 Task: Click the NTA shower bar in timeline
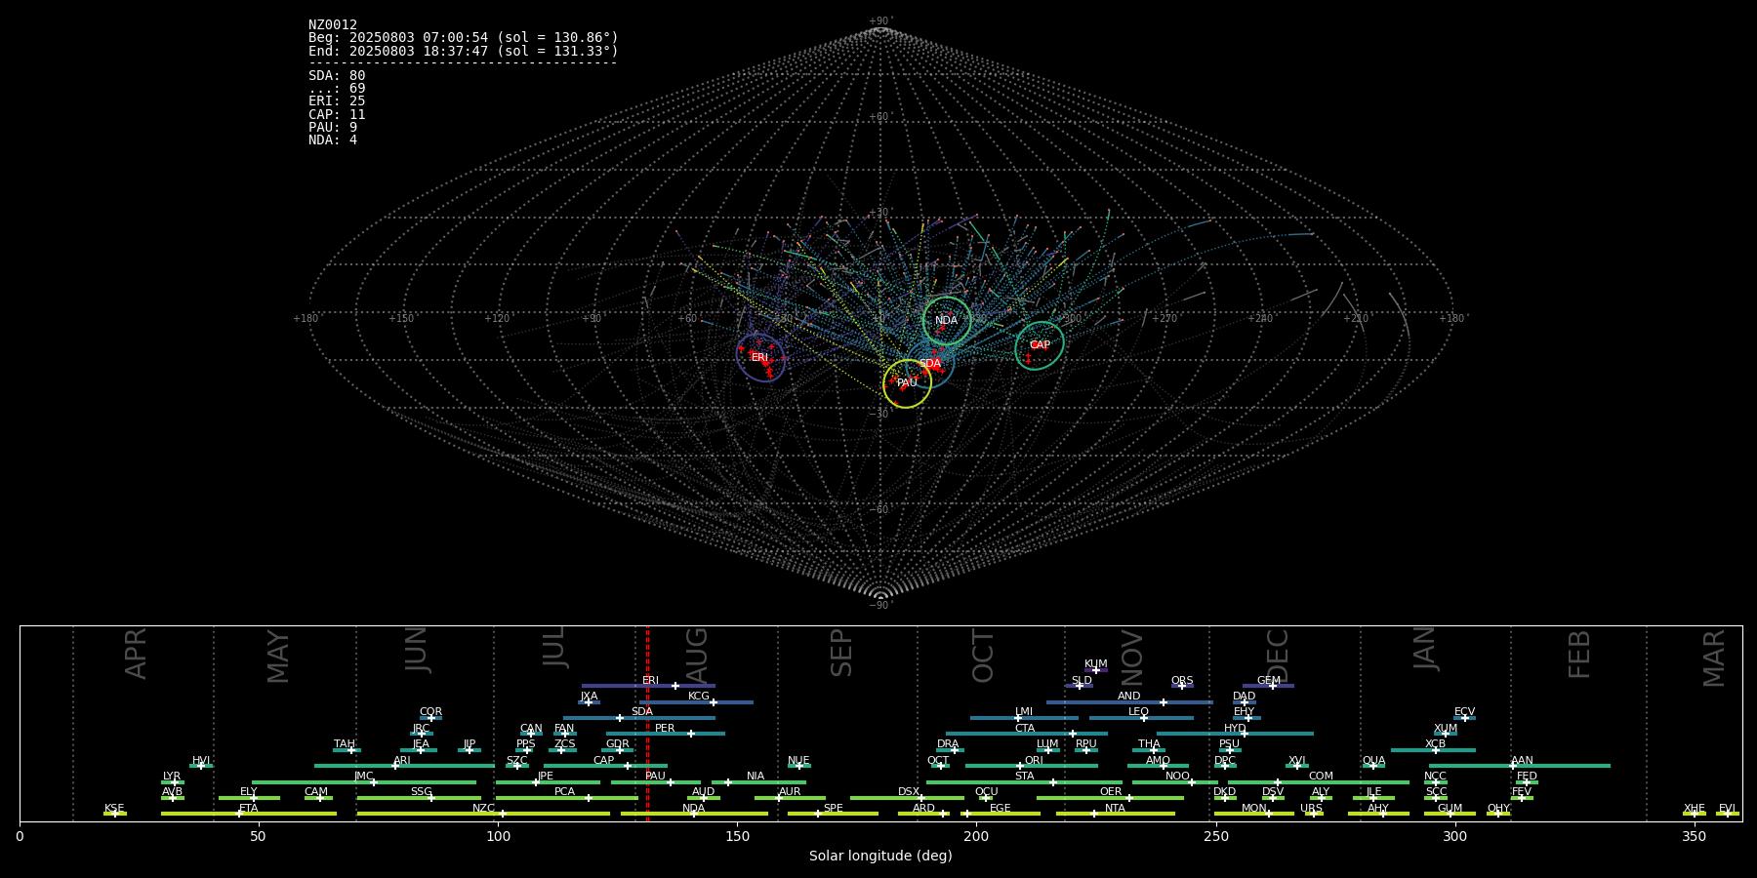tap(1115, 814)
